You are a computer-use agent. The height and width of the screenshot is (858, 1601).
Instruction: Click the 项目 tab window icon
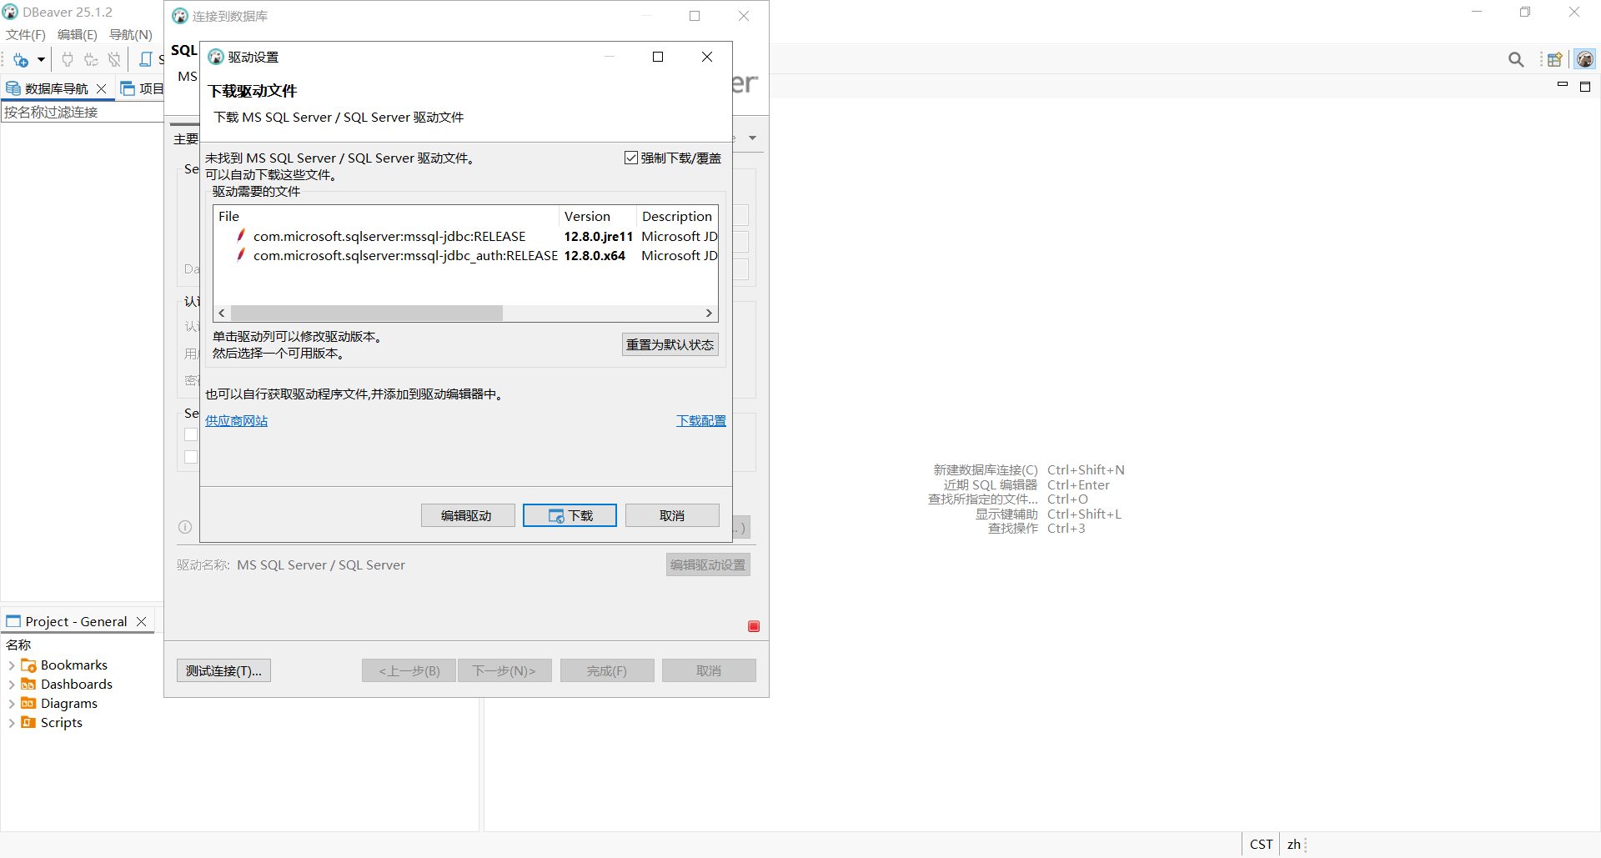[128, 88]
